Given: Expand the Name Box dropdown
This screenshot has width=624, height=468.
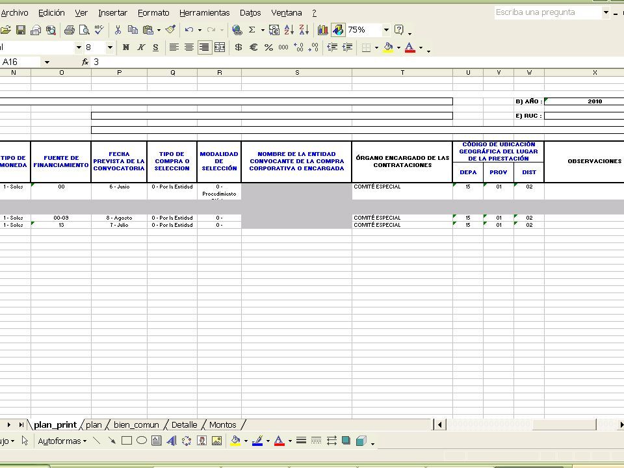Looking at the screenshot, I should click(x=47, y=62).
